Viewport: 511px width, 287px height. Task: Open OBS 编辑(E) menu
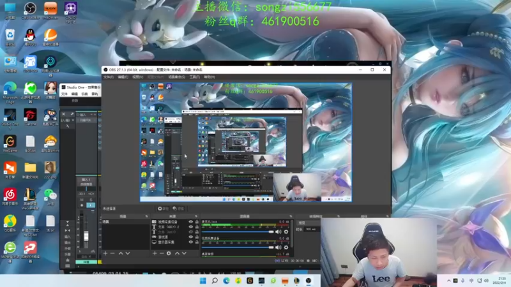coord(123,77)
